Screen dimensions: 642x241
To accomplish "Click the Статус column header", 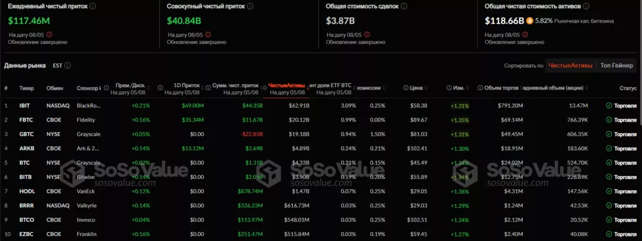I will click(x=628, y=88).
